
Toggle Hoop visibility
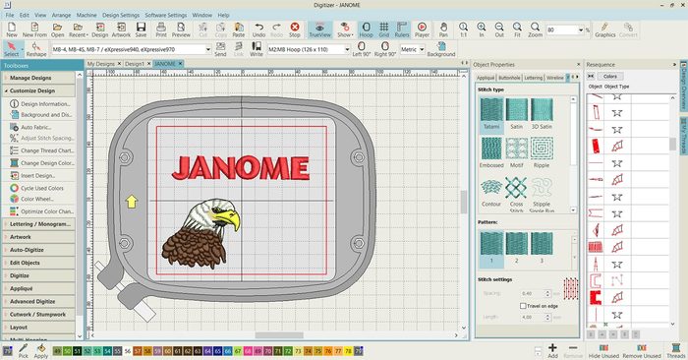366,30
